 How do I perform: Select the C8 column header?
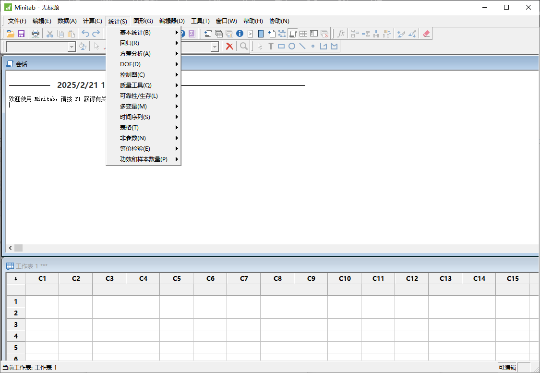[x=277, y=278]
